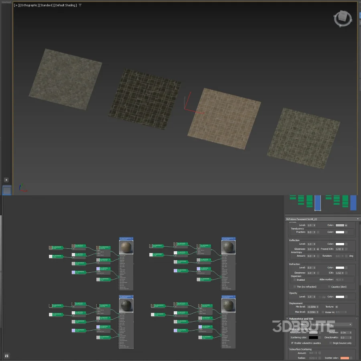Toggle the Caustics (slow) checkbox
The image size is (361, 361).
click(x=329, y=287)
